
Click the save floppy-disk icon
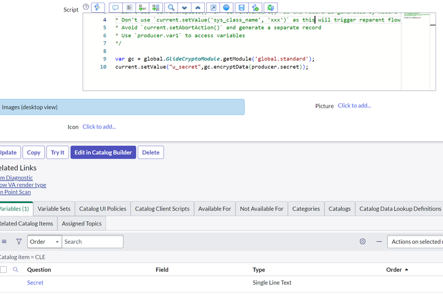tap(242, 7)
